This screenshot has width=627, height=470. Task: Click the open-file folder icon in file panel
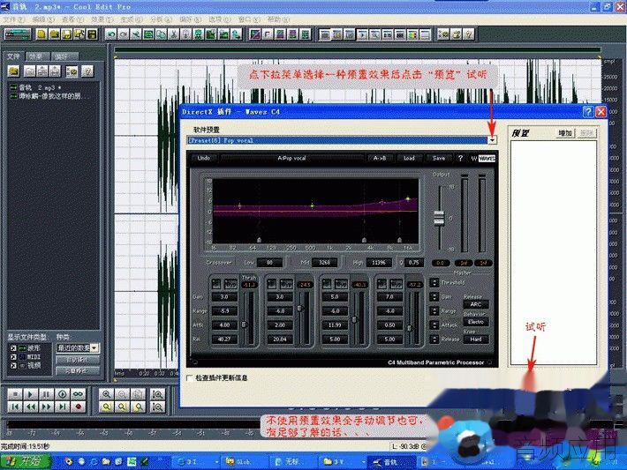click(13, 71)
